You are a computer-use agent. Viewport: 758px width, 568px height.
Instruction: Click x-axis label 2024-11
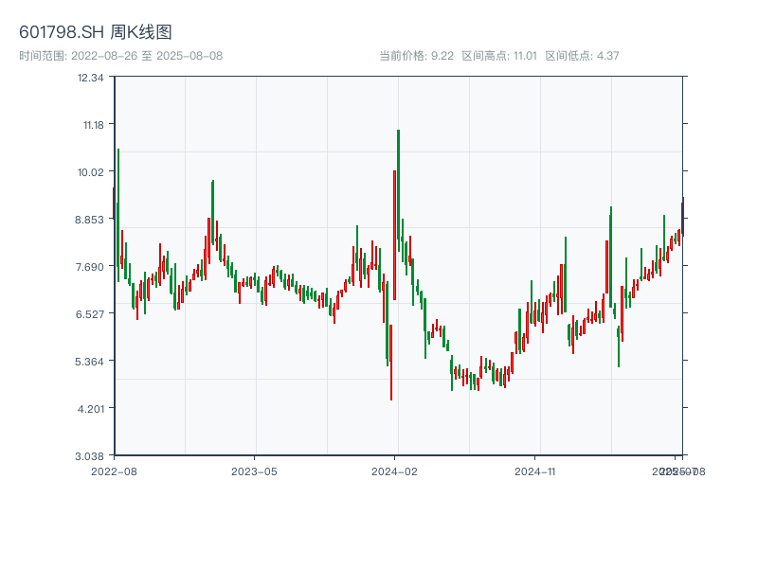[x=534, y=471]
